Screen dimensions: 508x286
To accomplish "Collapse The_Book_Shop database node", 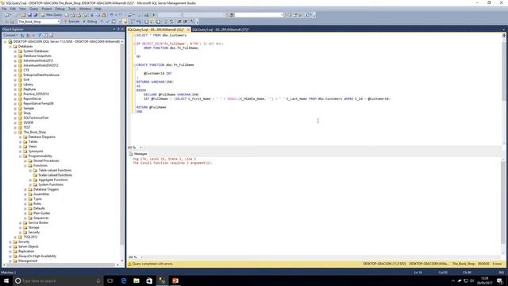I will (15, 133).
